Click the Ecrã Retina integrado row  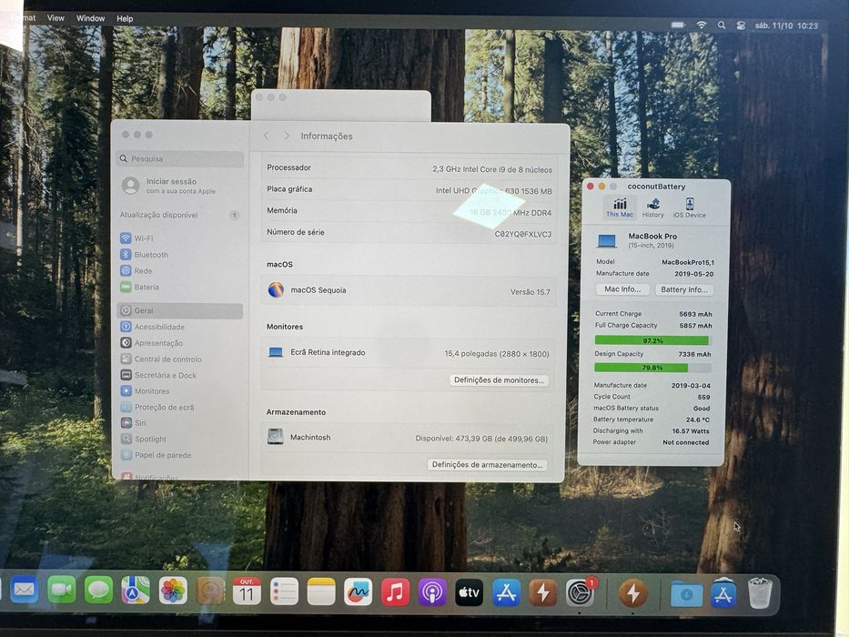pos(409,353)
